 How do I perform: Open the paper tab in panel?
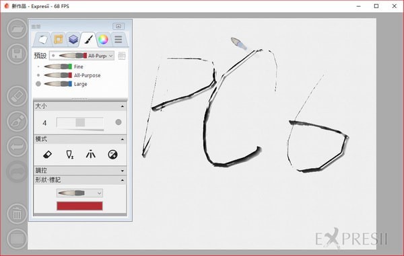43,40
